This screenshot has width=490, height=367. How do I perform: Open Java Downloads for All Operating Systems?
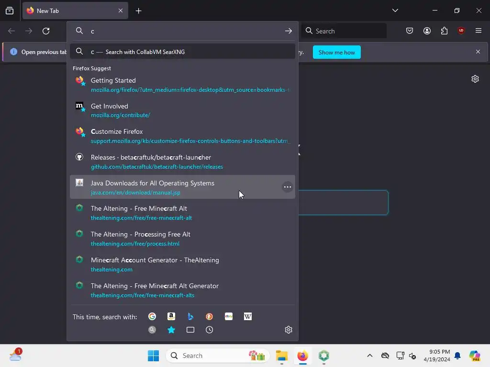(x=182, y=187)
